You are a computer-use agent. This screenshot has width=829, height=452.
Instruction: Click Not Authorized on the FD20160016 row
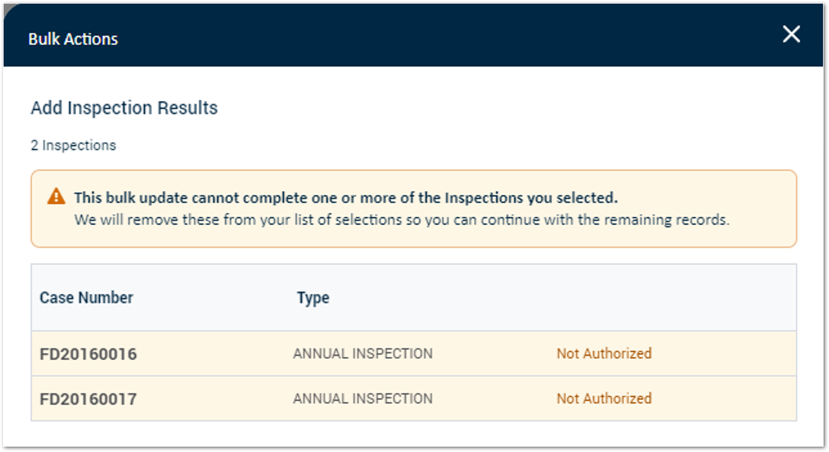[603, 353]
